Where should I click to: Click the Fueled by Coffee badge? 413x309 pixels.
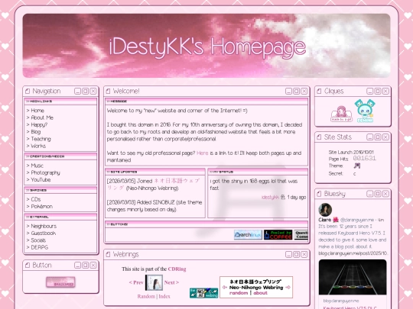click(x=278, y=235)
